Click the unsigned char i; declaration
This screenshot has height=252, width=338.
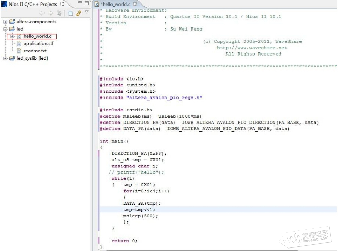(135, 166)
